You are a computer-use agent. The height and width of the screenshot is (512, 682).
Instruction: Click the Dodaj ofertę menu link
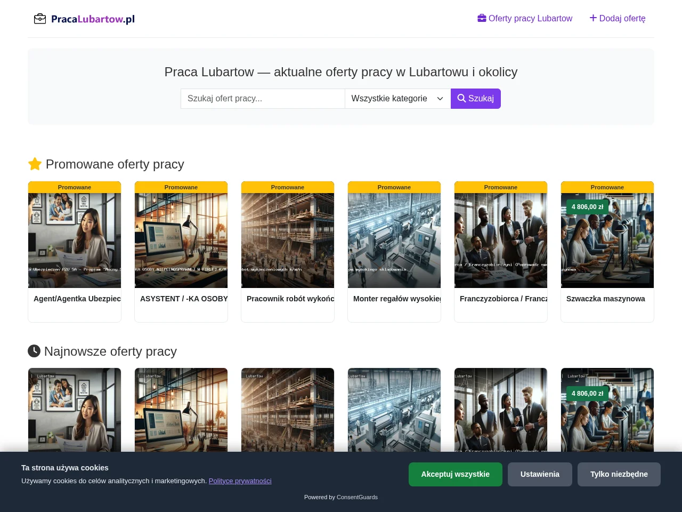(x=618, y=18)
